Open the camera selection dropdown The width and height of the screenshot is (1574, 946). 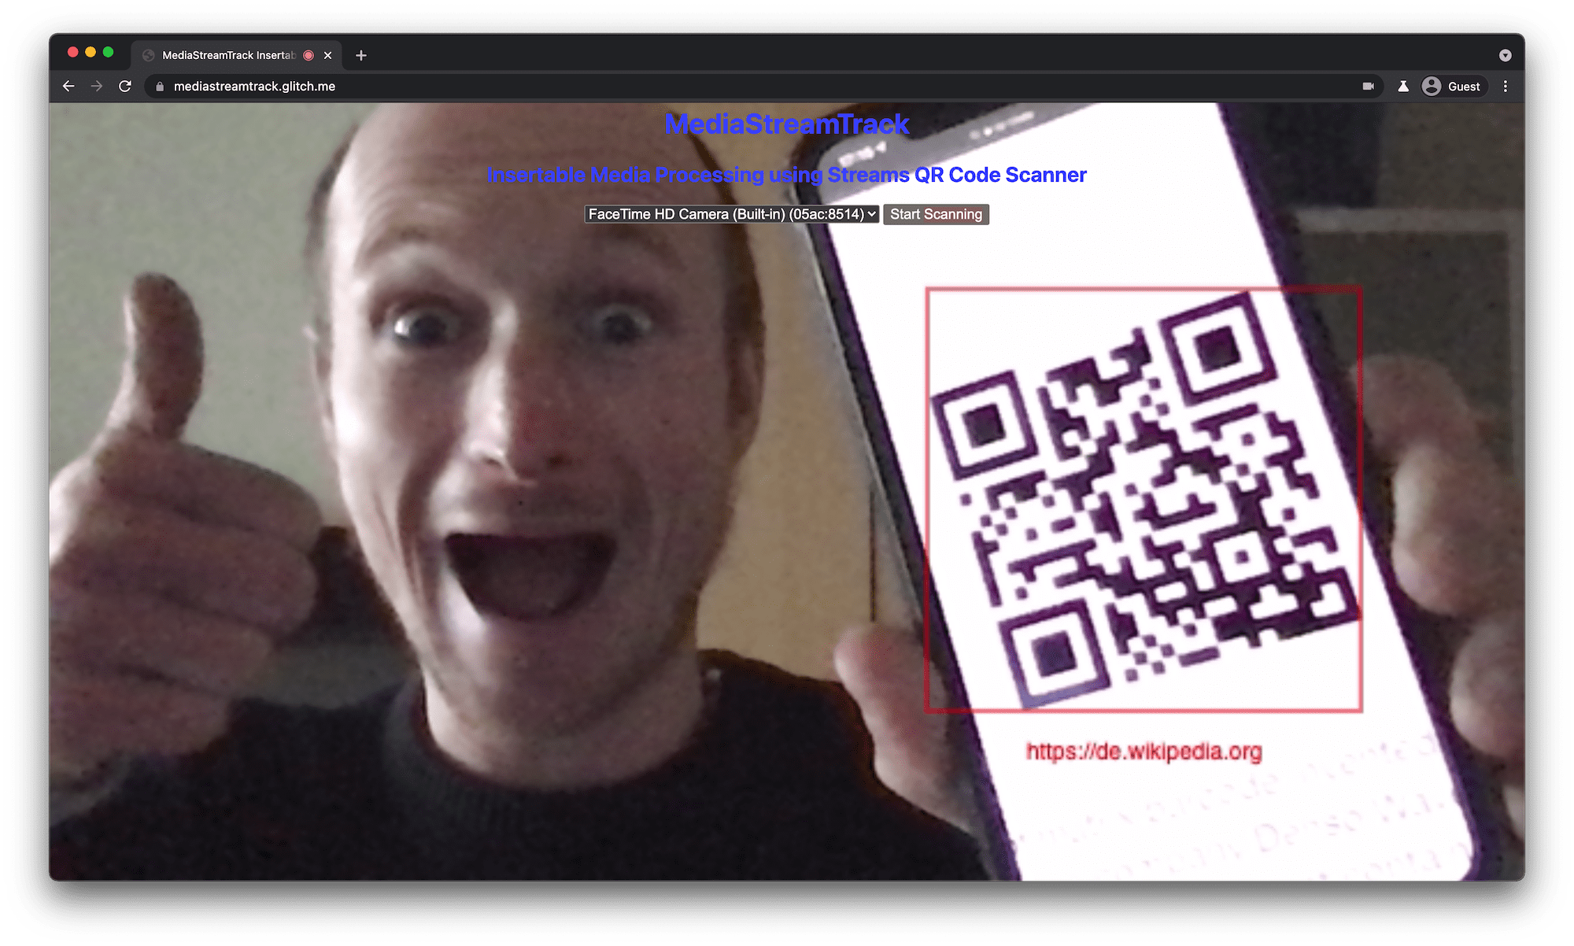click(732, 214)
